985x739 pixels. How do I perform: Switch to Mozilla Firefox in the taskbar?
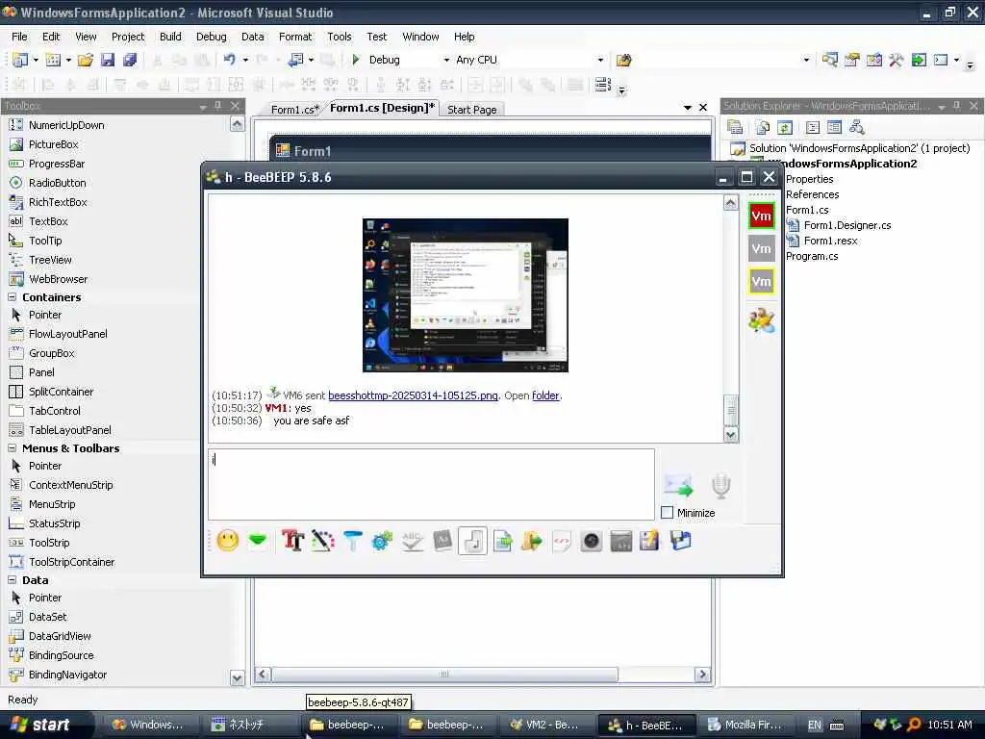[x=745, y=725]
